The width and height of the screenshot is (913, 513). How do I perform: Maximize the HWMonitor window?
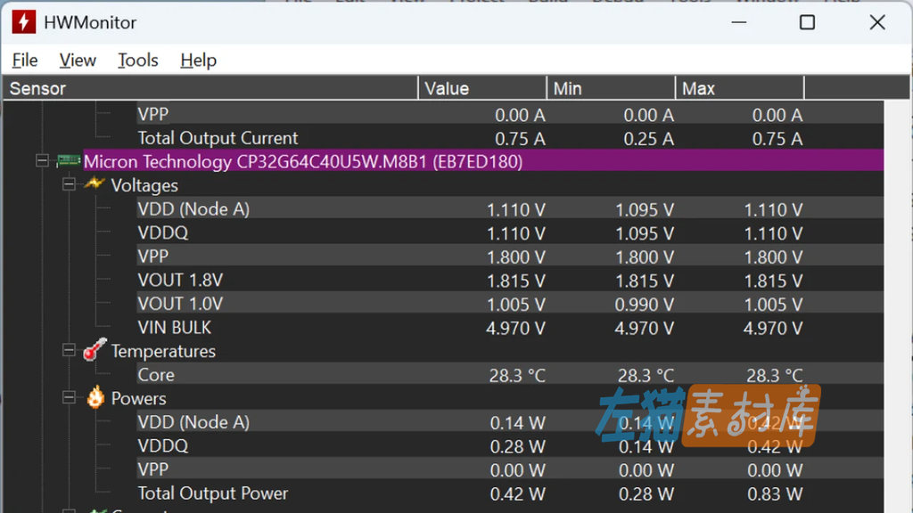pos(807,22)
